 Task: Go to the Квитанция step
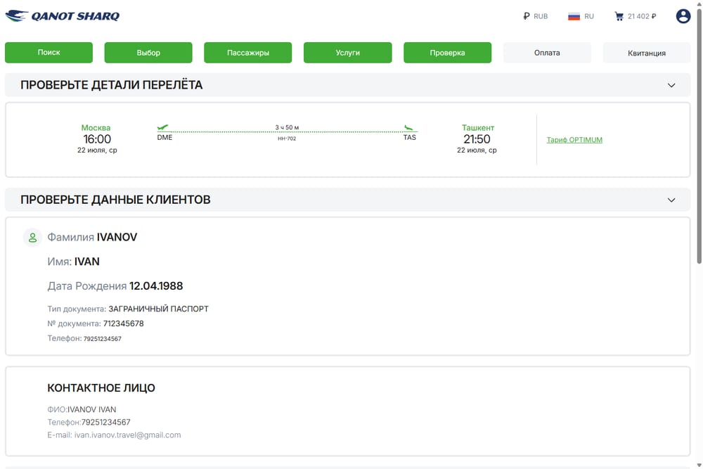647,53
